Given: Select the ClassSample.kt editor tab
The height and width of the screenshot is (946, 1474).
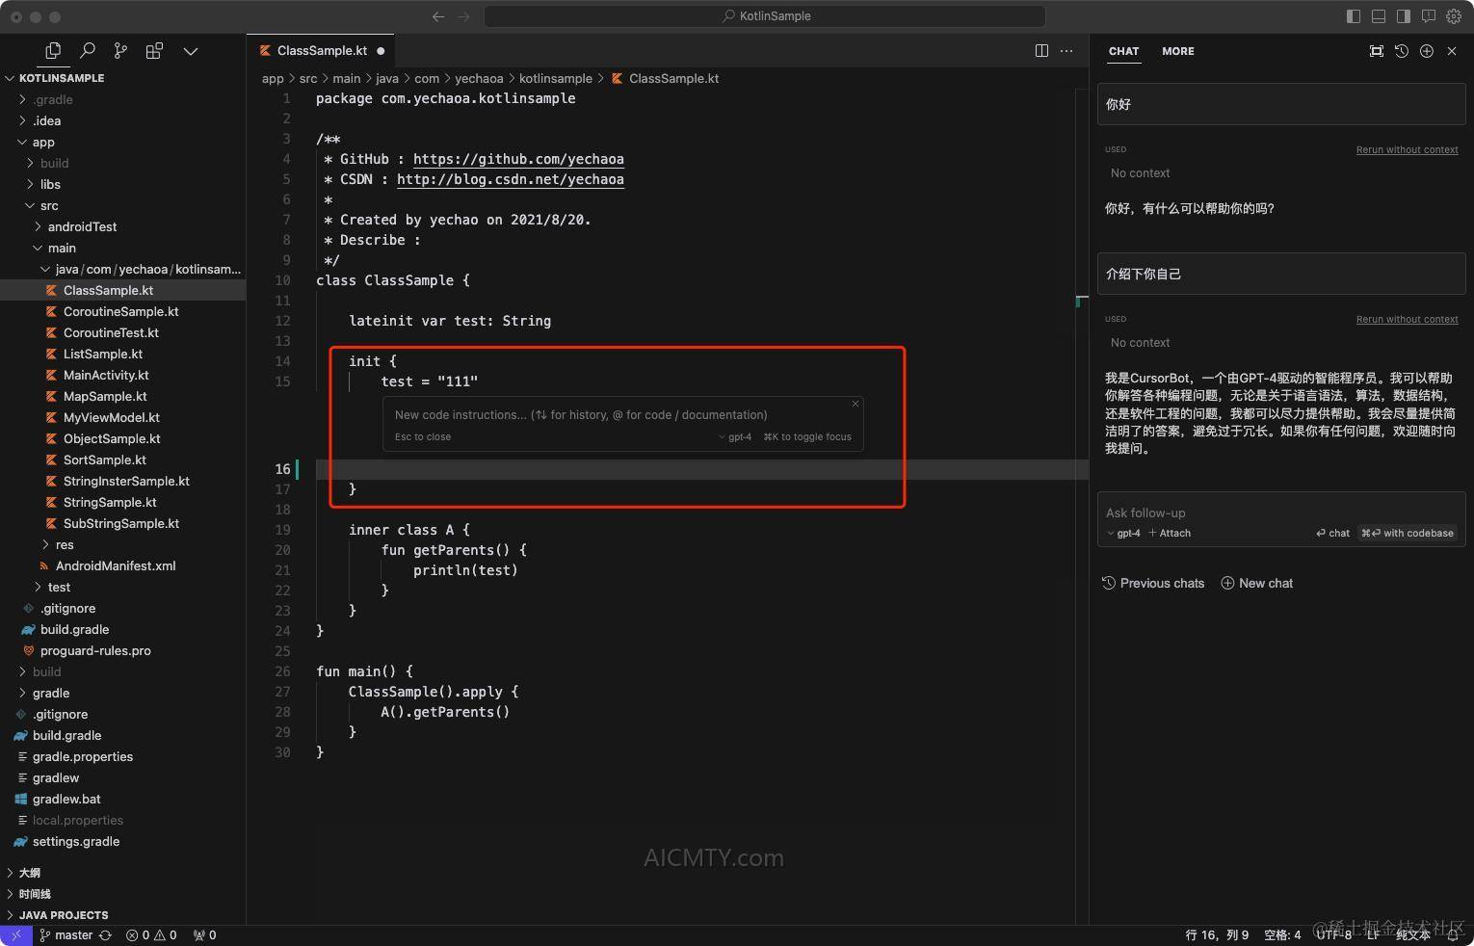Looking at the screenshot, I should pos(321,50).
